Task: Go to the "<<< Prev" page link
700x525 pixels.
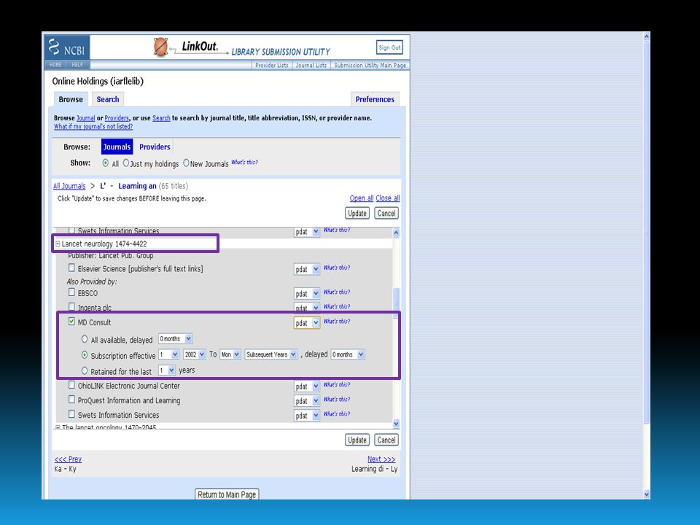Action: (68, 459)
